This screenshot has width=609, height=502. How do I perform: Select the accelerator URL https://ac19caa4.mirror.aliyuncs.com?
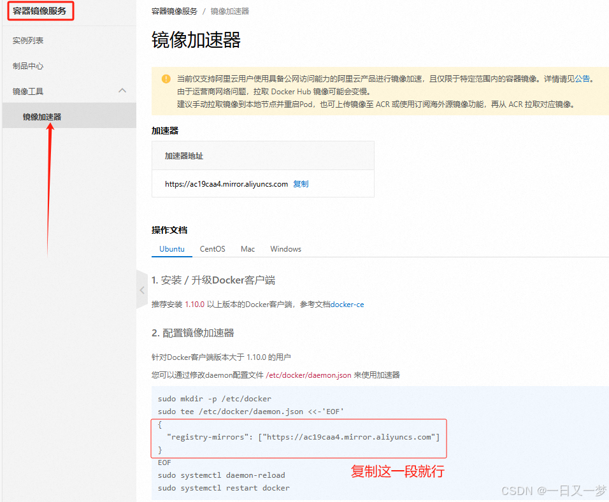tap(226, 183)
